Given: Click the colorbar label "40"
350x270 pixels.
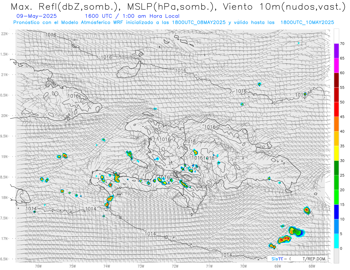Looking at the screenshot, I should pos(342,131).
